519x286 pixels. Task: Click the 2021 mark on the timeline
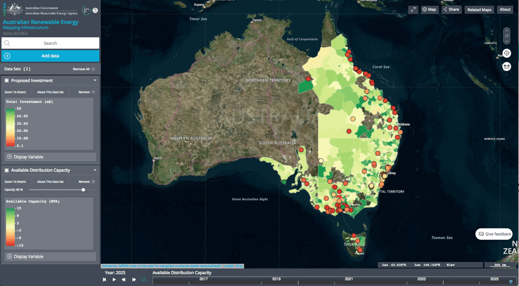349,279
